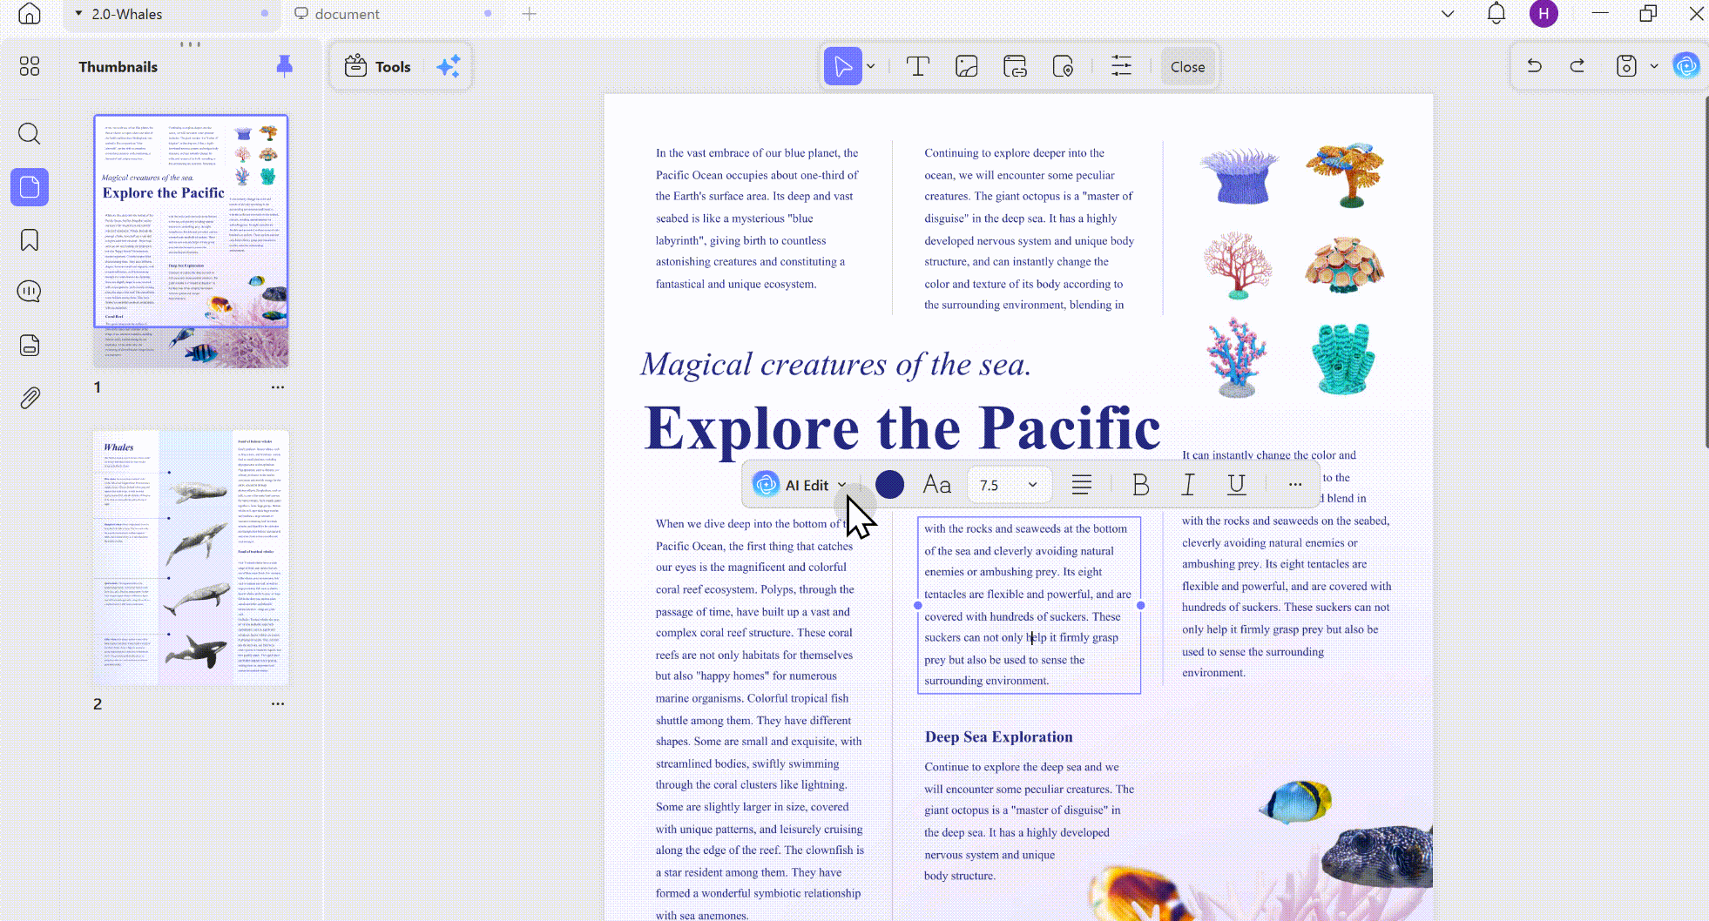Select the Add Text tool
The image size is (1709, 921).
tap(918, 66)
